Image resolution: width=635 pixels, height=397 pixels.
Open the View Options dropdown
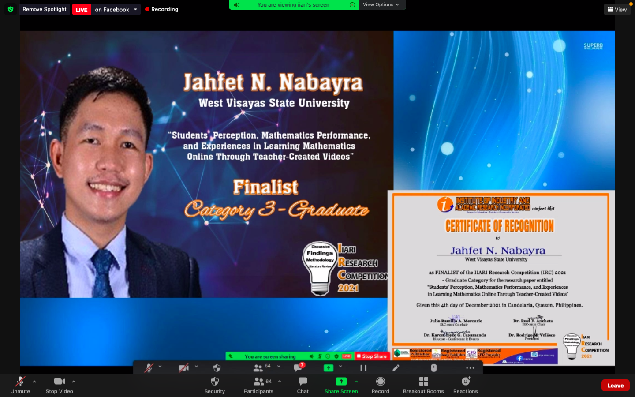381,5
